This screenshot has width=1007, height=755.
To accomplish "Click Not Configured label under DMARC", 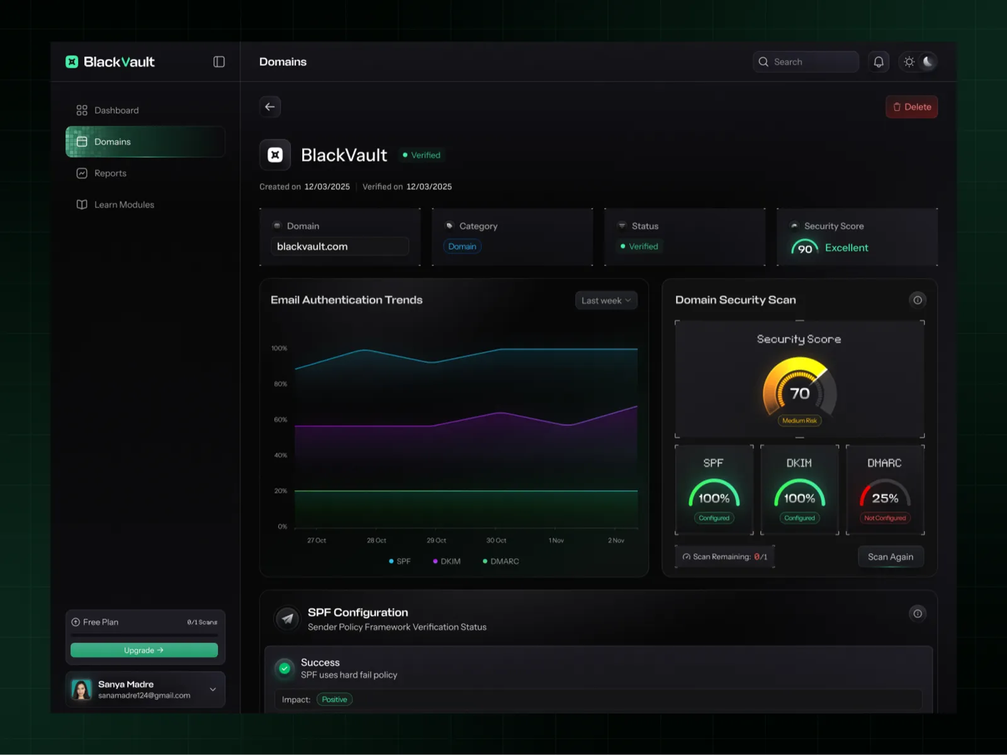I will [885, 518].
